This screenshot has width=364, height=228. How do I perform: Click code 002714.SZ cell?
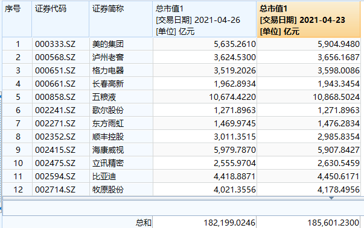(x=60, y=189)
